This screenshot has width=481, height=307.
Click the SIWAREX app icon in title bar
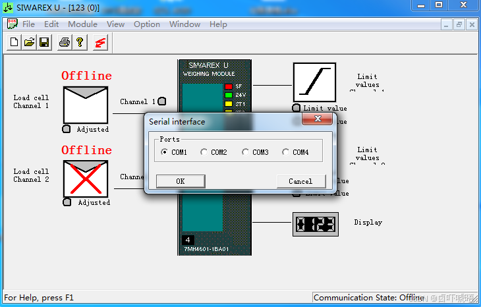click(x=8, y=7)
